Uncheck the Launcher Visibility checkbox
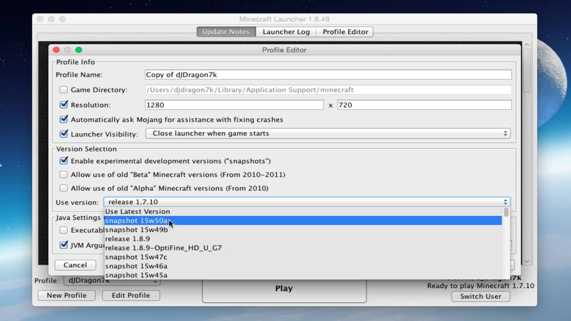Image resolution: width=571 pixels, height=321 pixels. click(63, 133)
